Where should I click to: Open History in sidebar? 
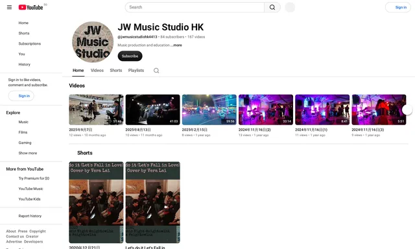pyautogui.click(x=25, y=64)
